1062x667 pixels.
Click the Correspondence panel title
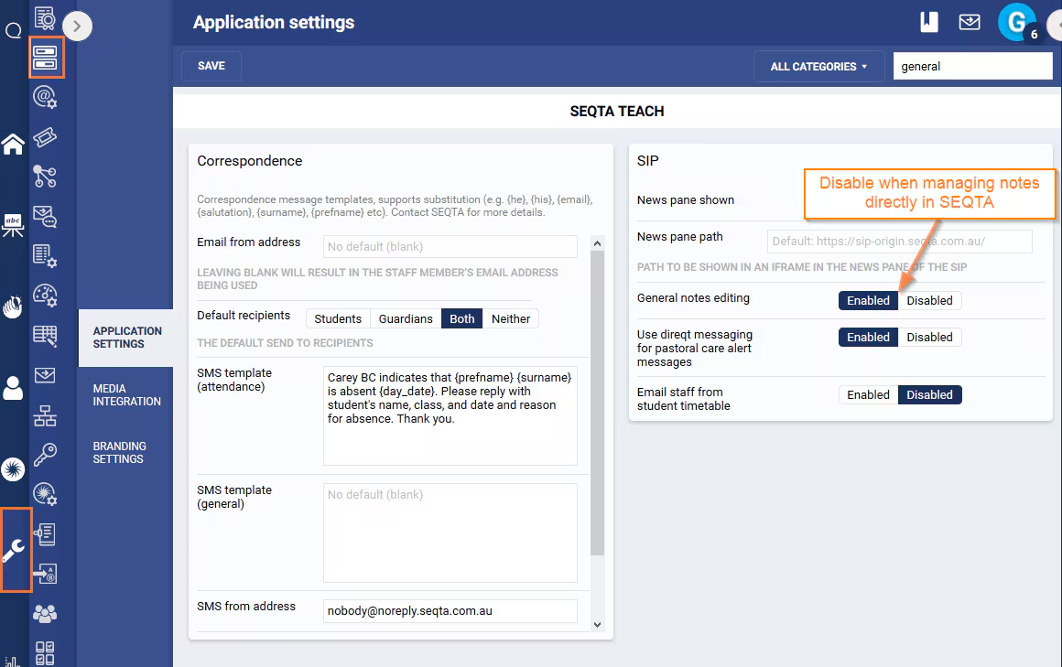(249, 161)
